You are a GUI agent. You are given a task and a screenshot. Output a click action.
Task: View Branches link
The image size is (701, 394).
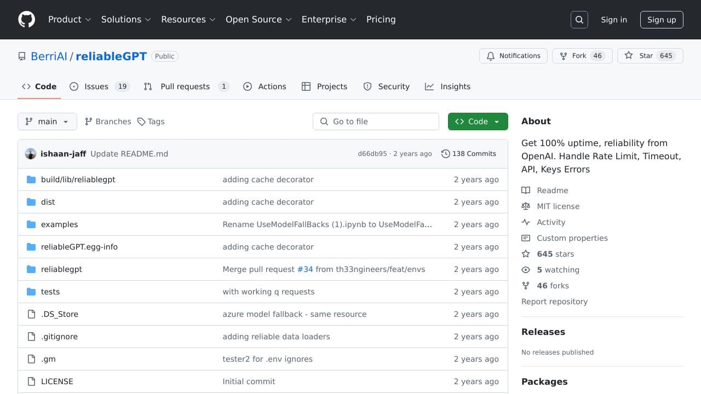coord(108,121)
